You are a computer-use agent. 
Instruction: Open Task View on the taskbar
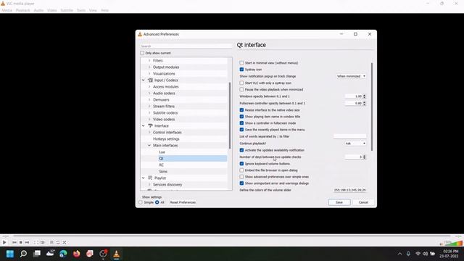[37, 254]
